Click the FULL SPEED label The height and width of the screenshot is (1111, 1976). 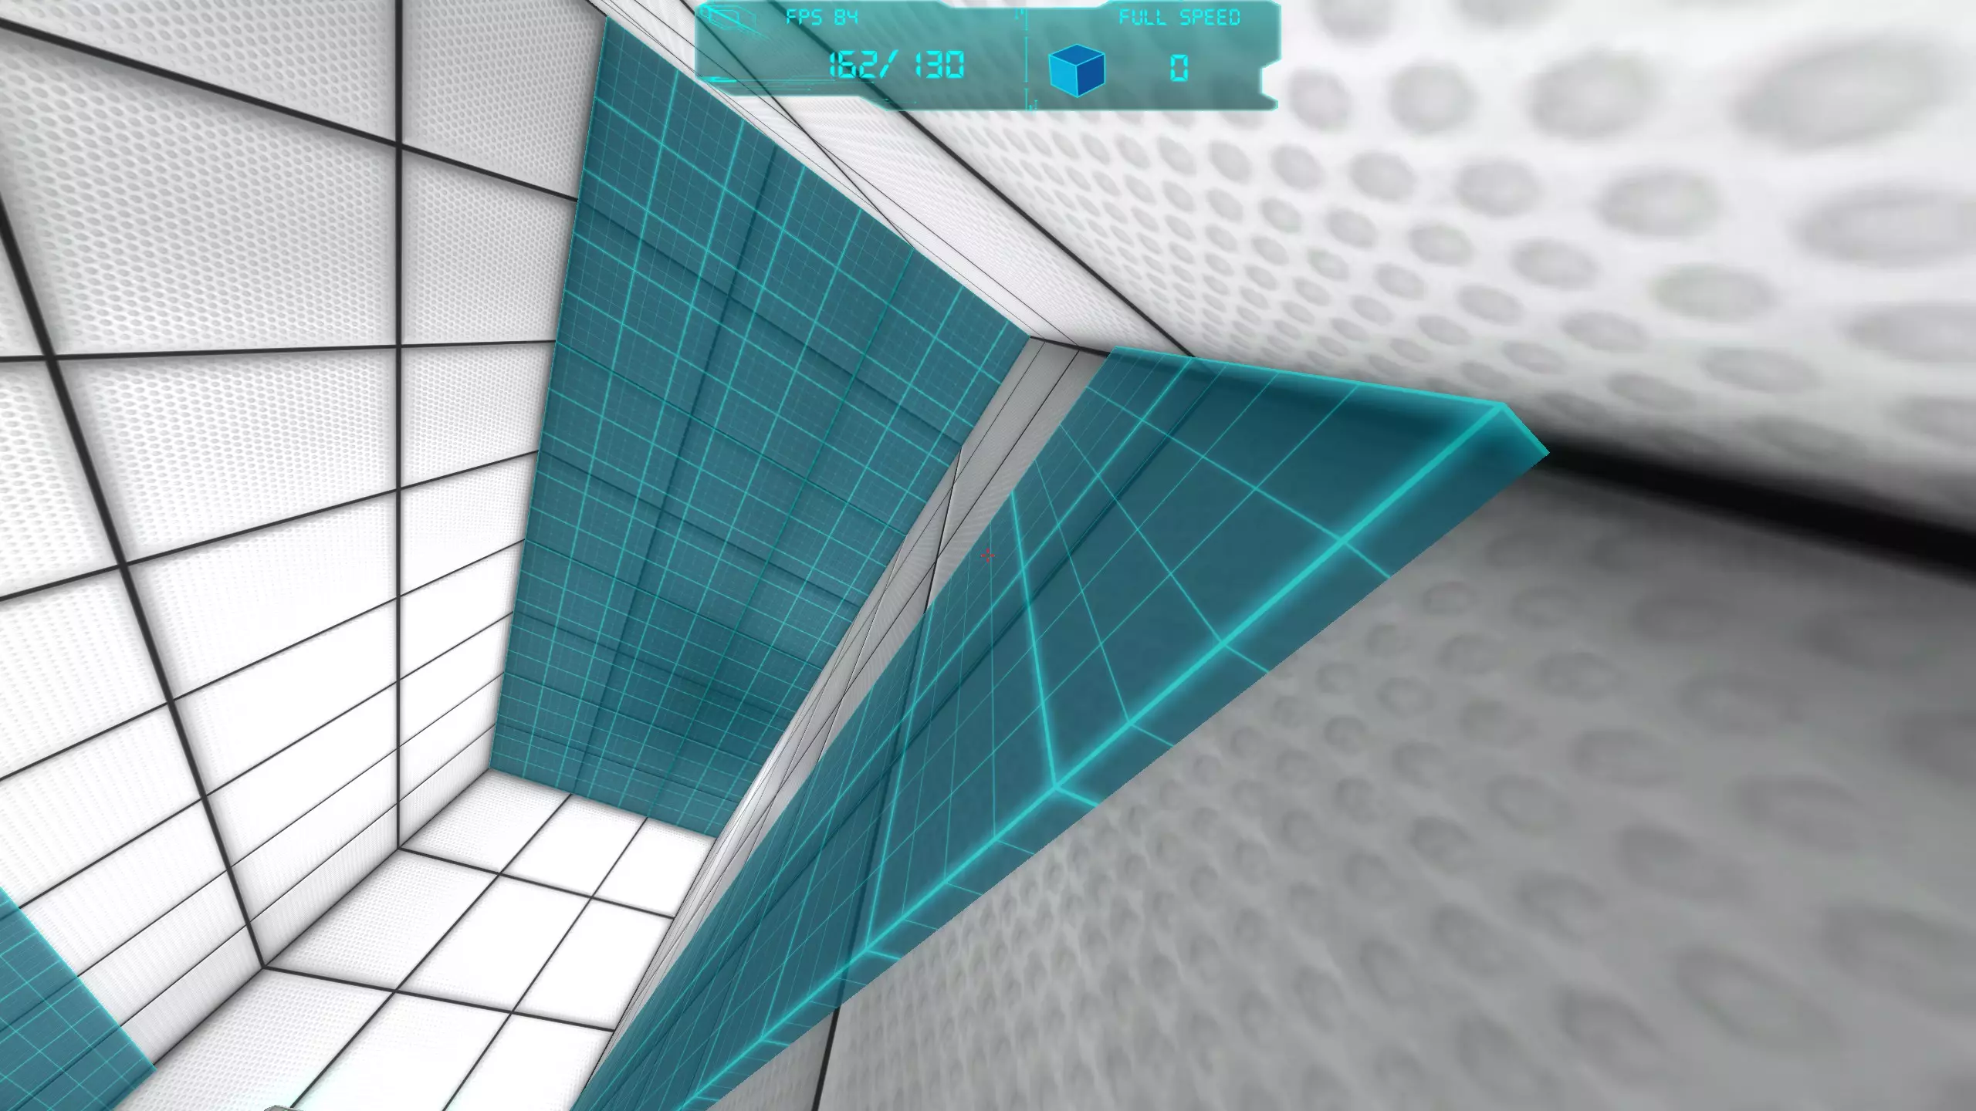click(1179, 17)
